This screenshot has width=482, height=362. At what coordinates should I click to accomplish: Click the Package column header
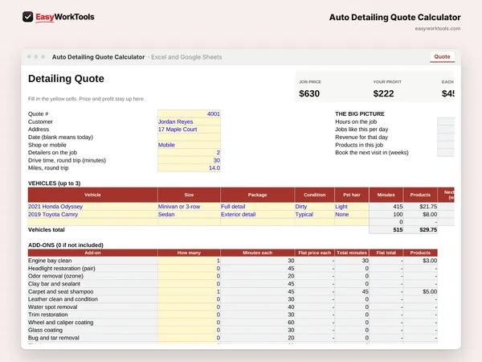(x=257, y=195)
